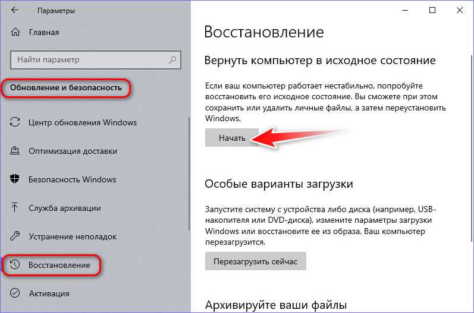Click the sidebar scrollbar
The width and height of the screenshot is (474, 313).
pos(190,173)
